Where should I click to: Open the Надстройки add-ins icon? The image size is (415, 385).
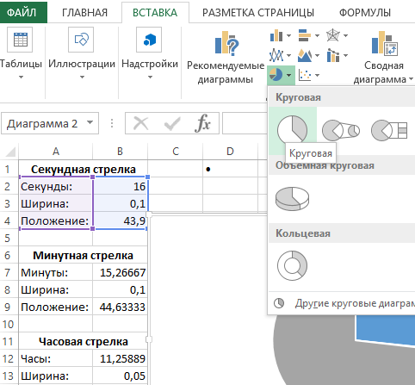coord(149,40)
